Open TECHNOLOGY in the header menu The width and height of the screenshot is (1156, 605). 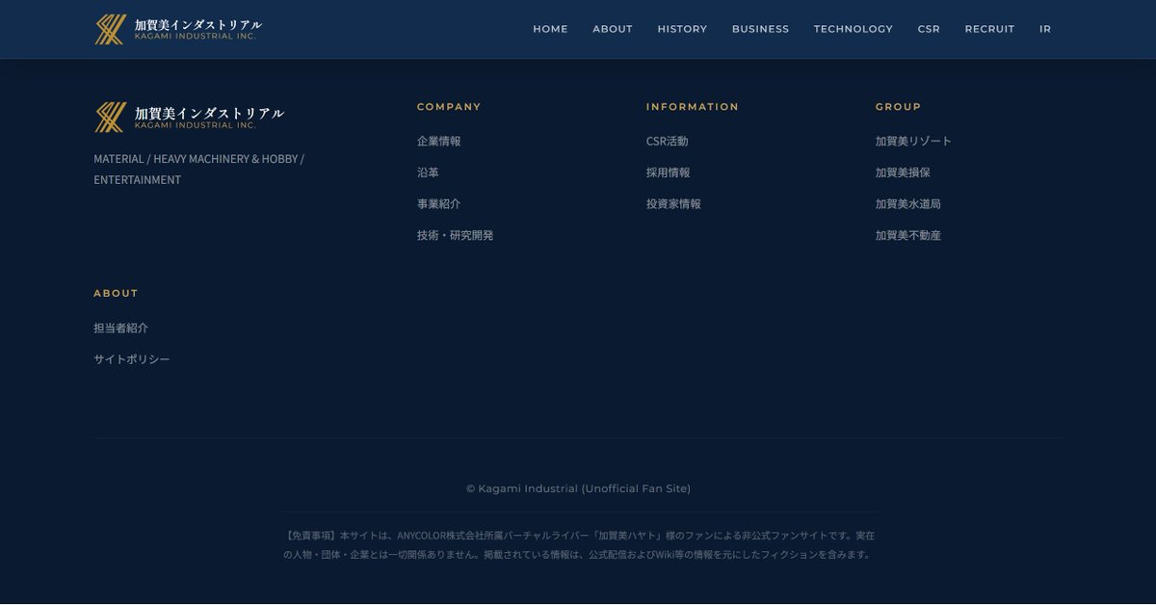pos(853,29)
